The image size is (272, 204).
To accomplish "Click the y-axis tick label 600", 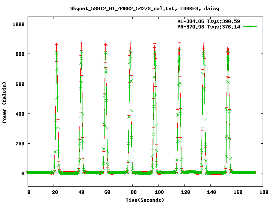I will point(20,84).
